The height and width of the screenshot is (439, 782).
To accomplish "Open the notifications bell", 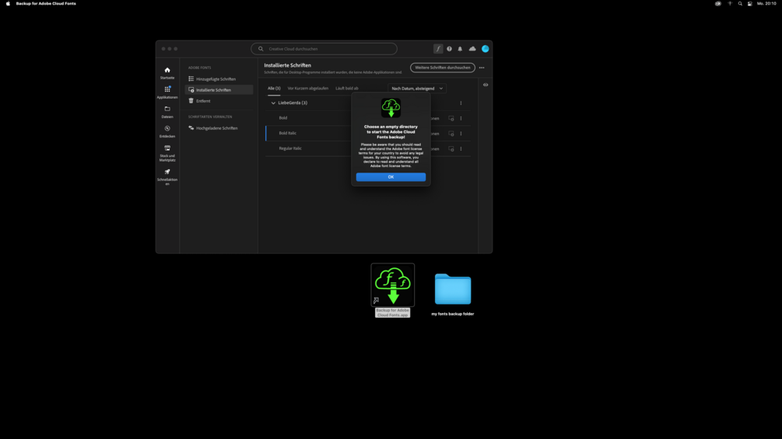I will [x=460, y=49].
